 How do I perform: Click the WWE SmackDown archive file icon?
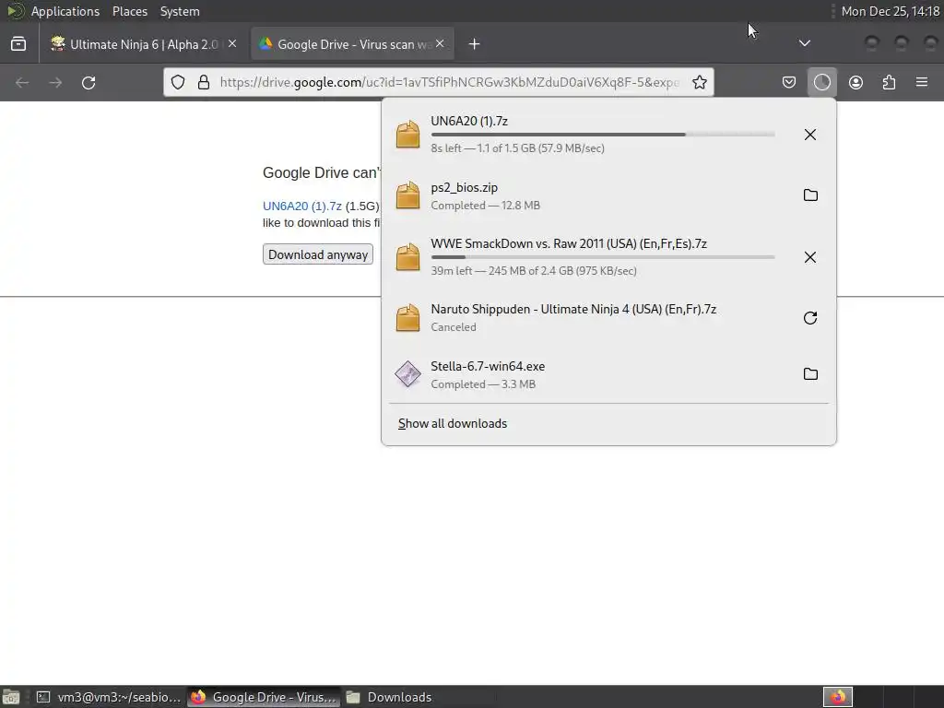(407, 257)
